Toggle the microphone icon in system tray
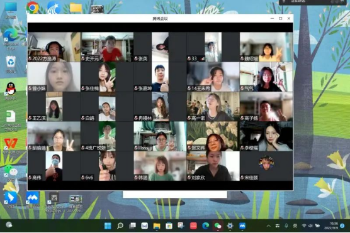The width and height of the screenshot is (350, 233). click(x=286, y=226)
